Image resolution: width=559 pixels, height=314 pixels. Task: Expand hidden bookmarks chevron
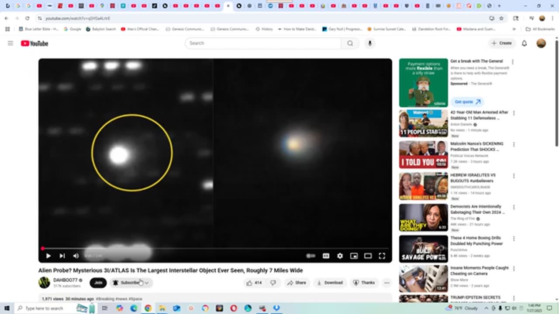click(514, 29)
